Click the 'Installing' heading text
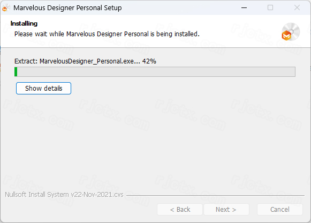This screenshot has height=223, width=311. pos(24,23)
